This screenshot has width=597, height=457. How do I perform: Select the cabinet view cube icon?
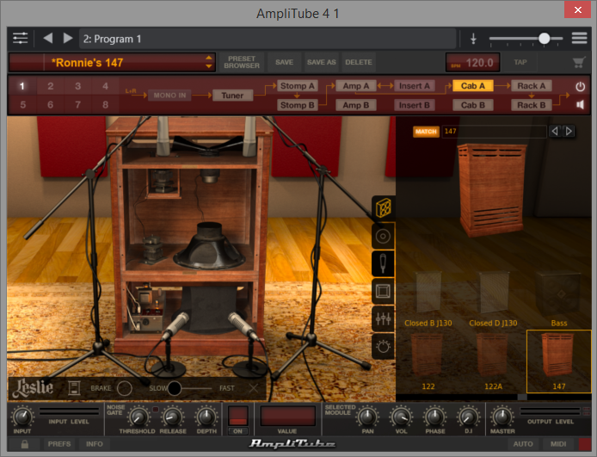[x=383, y=208]
